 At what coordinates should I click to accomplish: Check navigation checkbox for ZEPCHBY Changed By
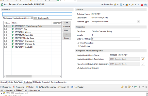[6, 44]
